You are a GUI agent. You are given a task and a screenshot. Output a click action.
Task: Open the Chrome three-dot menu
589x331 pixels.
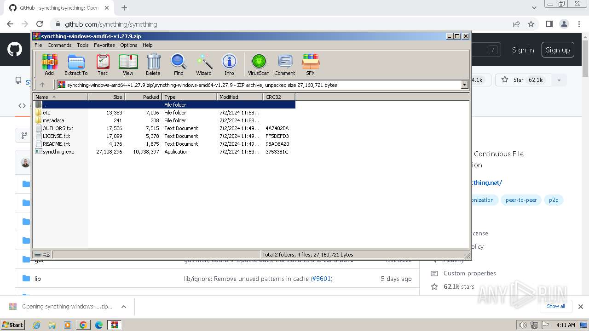578,24
